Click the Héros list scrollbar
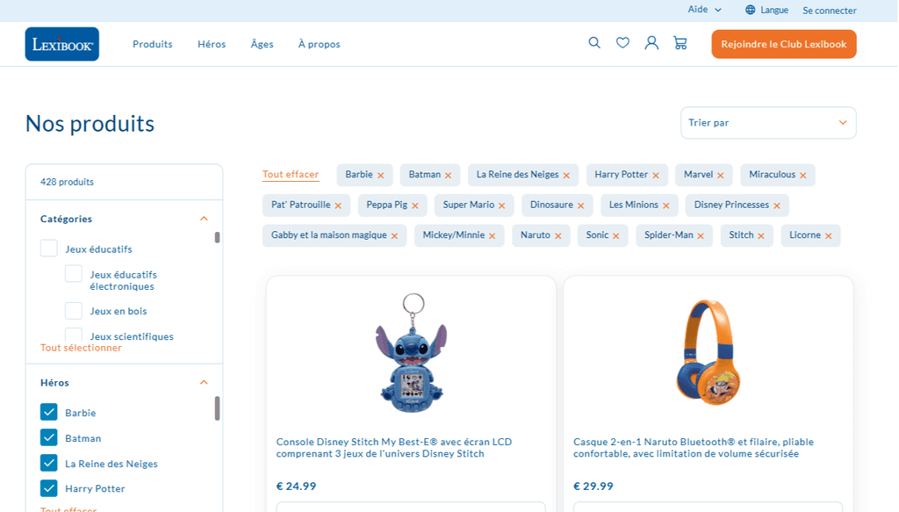The width and height of the screenshot is (899, 512). (218, 408)
